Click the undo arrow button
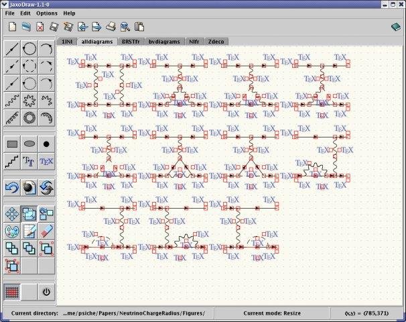The image size is (406, 322). pyautogui.click(x=12, y=188)
